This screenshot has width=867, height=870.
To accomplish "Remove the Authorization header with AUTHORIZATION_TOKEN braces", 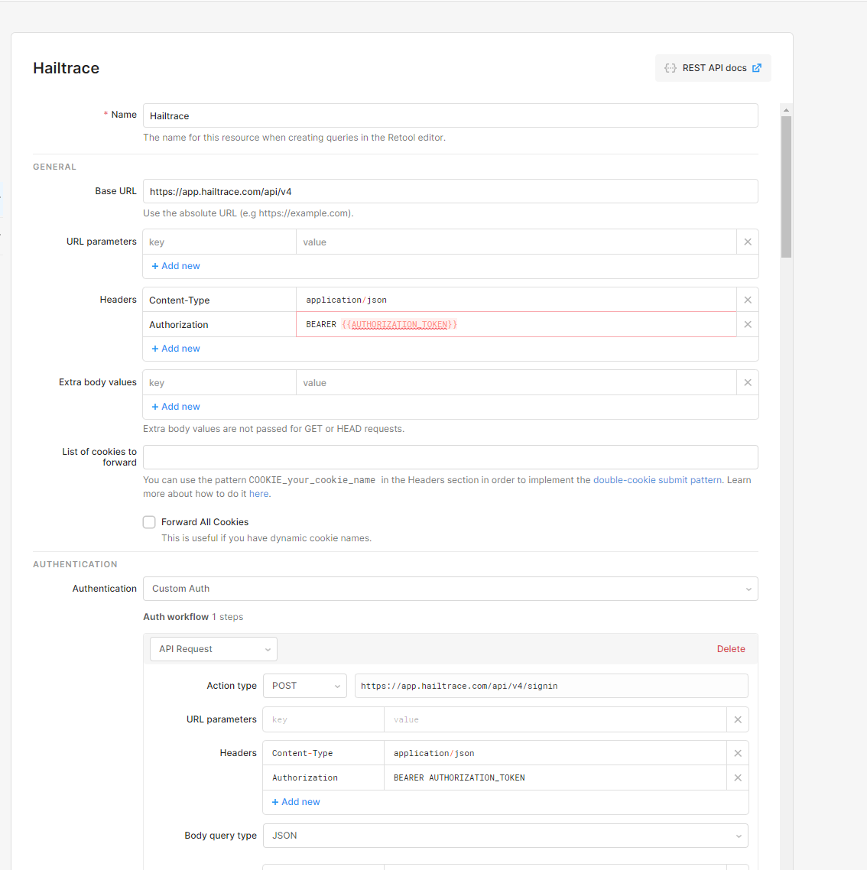I will tap(748, 325).
